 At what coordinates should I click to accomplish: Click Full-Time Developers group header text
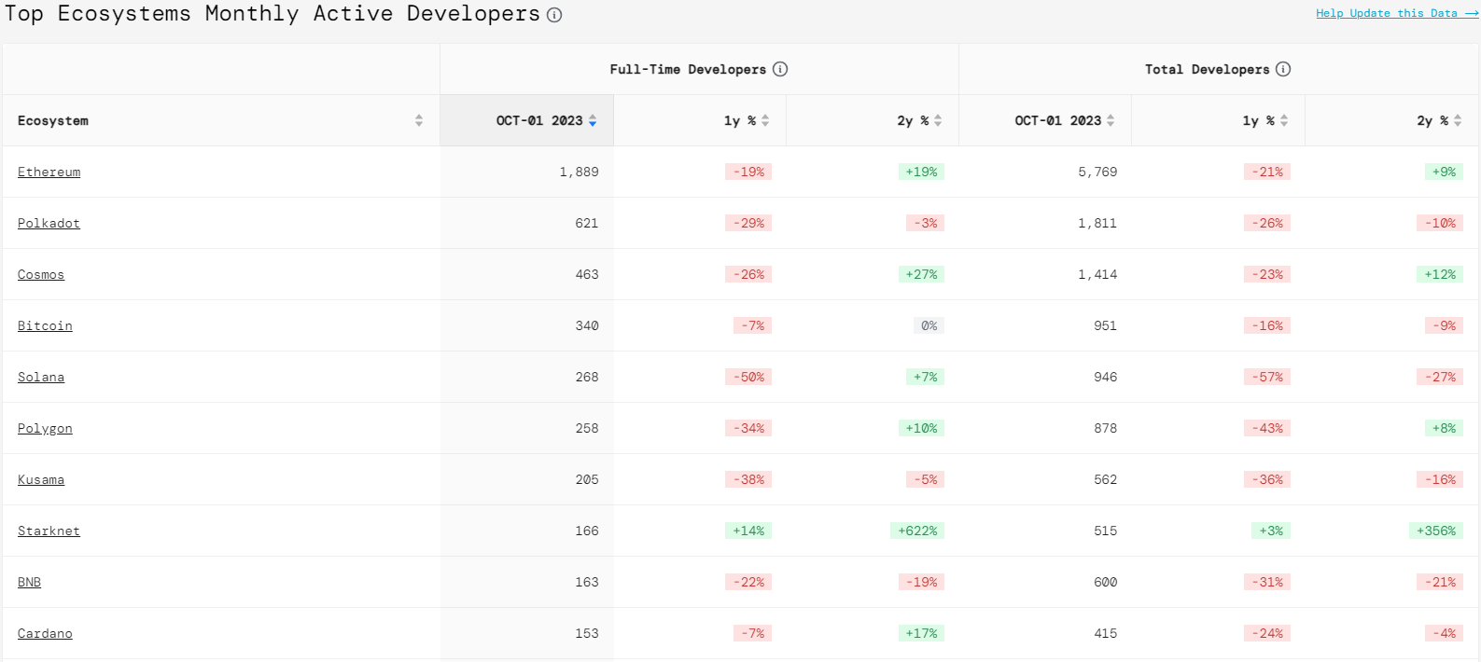(688, 69)
